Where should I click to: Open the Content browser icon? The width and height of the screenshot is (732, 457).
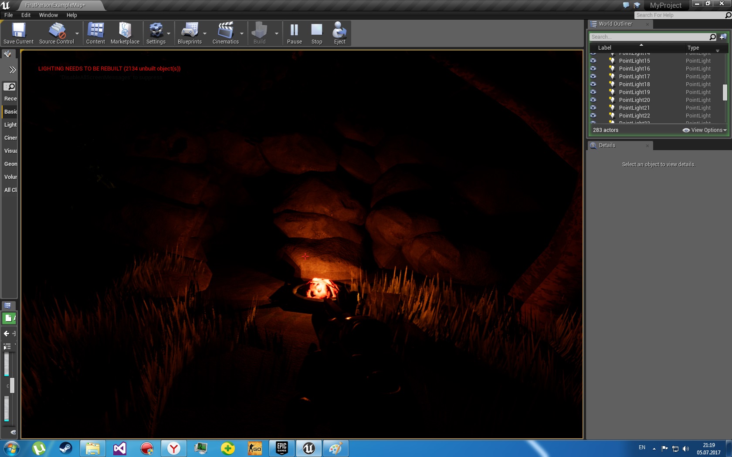tap(95, 33)
